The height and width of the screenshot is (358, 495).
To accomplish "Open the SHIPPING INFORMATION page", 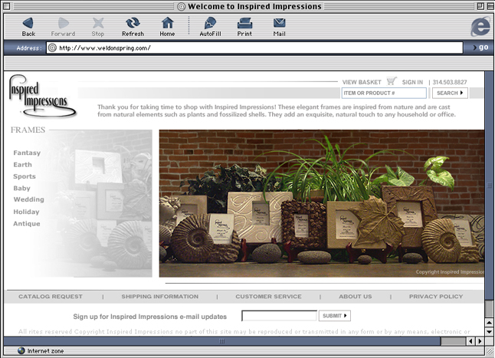I will 159,297.
